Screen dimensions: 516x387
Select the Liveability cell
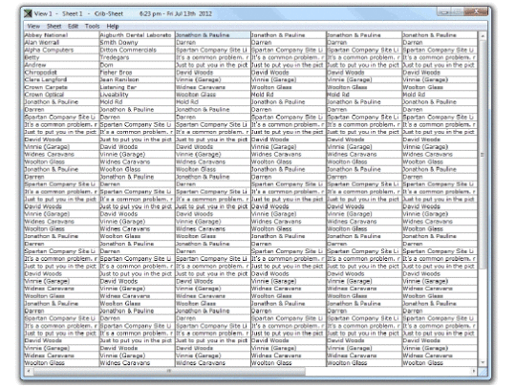tap(137, 95)
